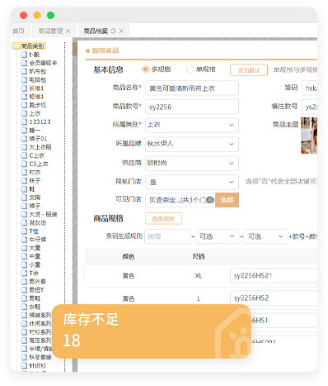Open the 限制门店 dropdown showing 是
Screen dimensions: 328x386
click(192, 182)
